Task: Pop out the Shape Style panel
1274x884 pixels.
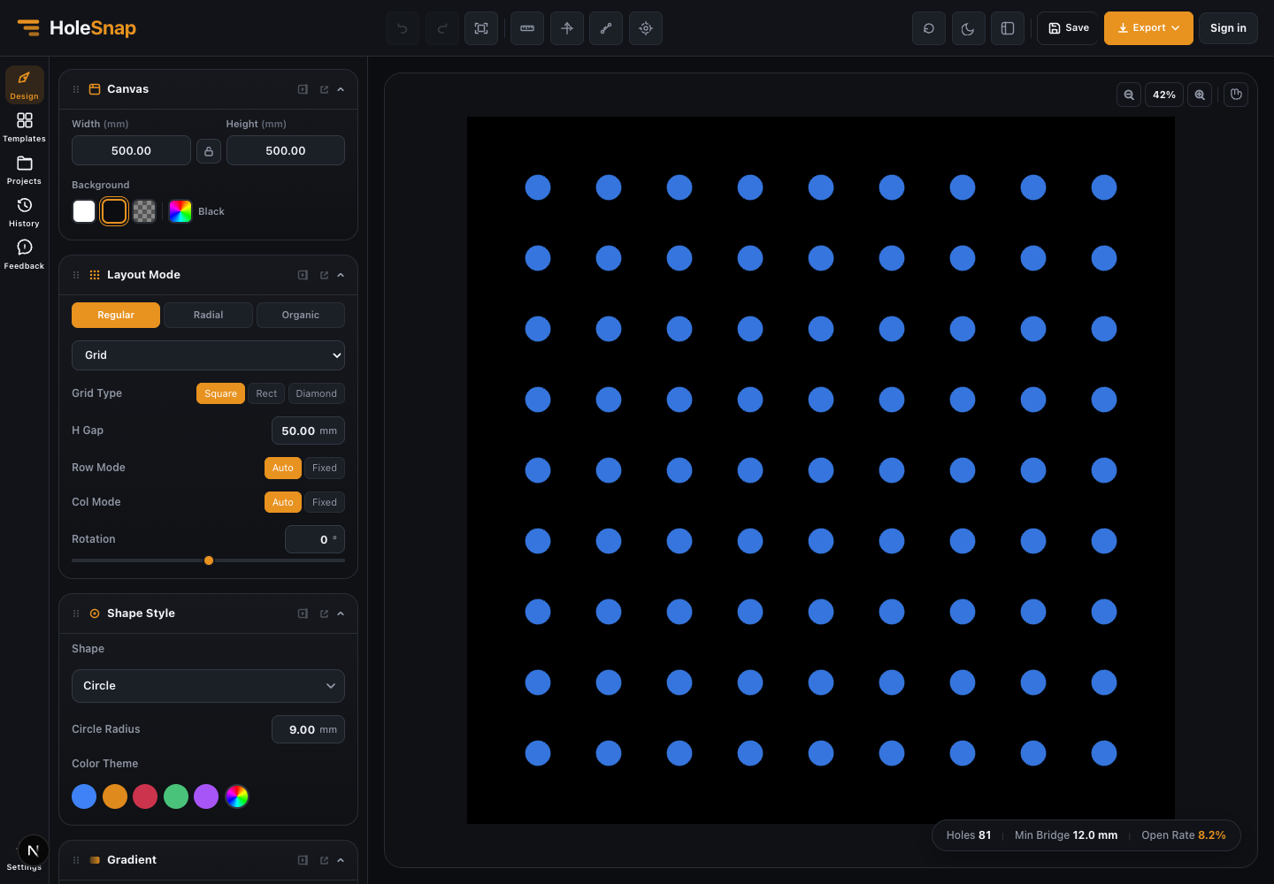Action: click(324, 613)
